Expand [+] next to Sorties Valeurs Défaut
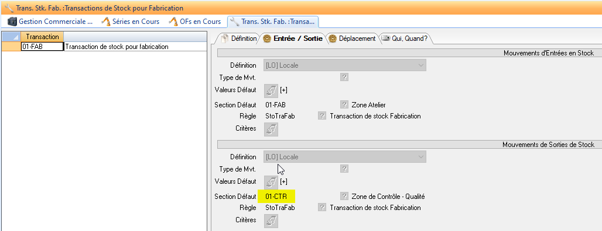Image resolution: width=602 pixels, height=231 pixels. point(283,181)
